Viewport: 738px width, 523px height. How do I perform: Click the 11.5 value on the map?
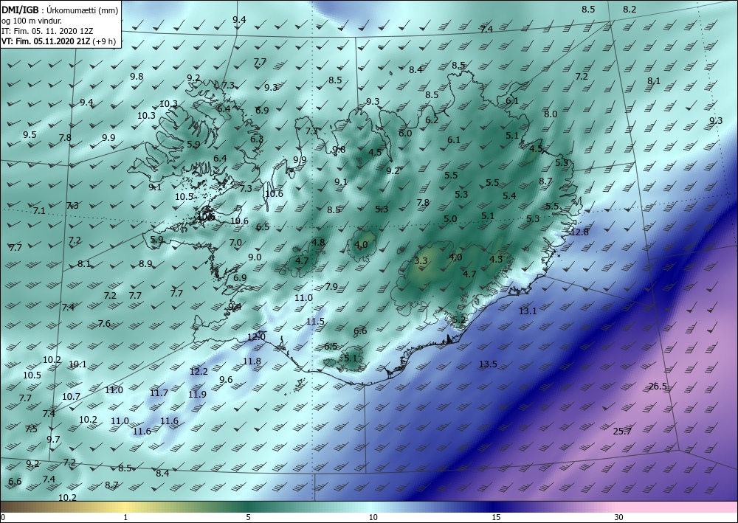tap(315, 321)
